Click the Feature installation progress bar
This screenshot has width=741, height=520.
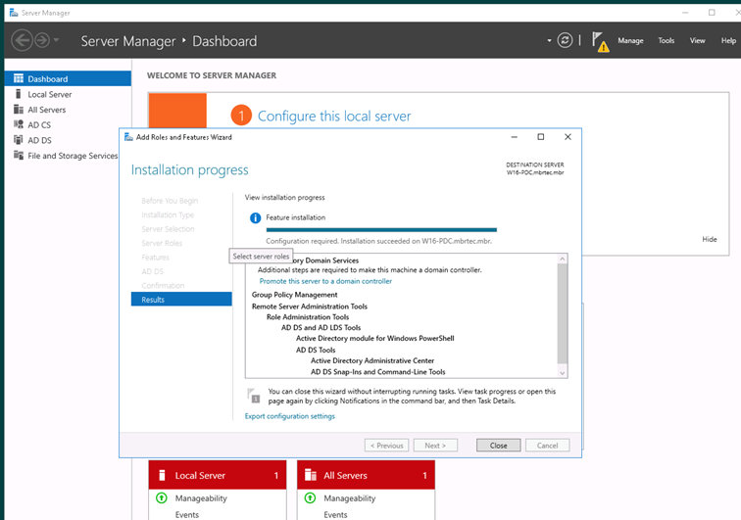tap(381, 230)
